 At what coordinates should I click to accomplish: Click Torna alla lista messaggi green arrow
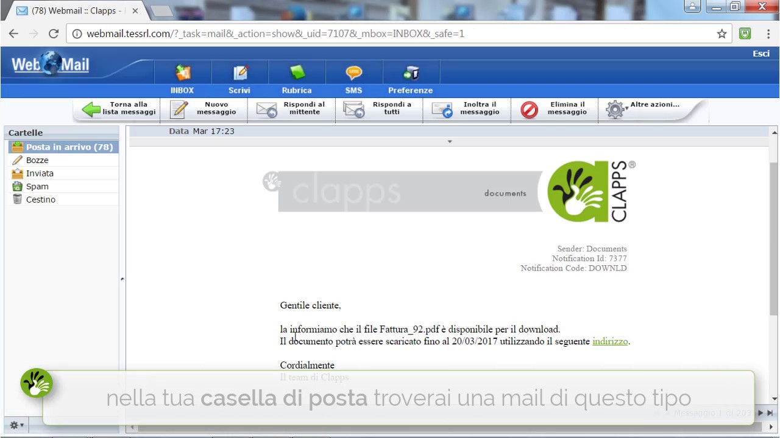pos(119,109)
